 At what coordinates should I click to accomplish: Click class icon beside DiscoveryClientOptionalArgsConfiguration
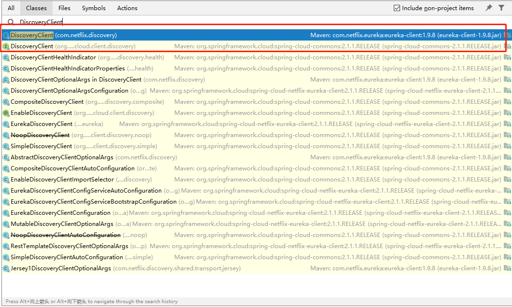click(x=6, y=91)
